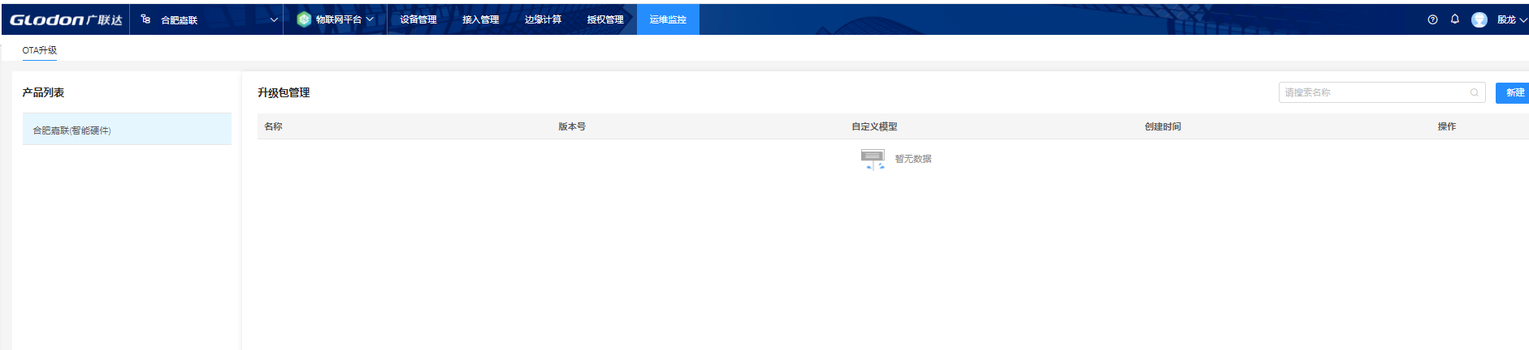Click the magnifier icon in search box
The width and height of the screenshot is (1529, 350).
1474,92
